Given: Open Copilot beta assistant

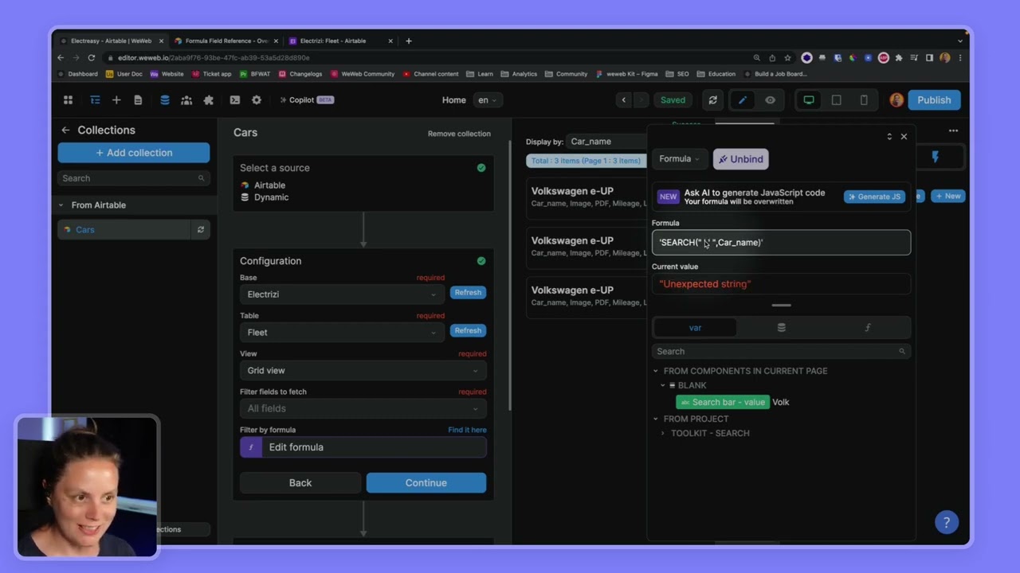Looking at the screenshot, I should tap(306, 100).
